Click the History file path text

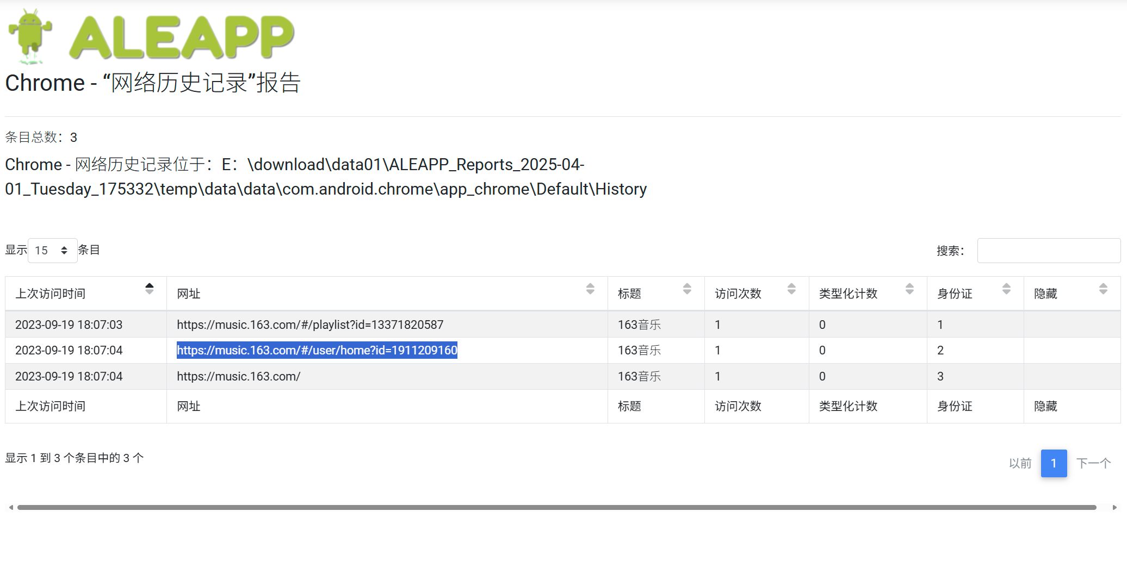coord(326,177)
